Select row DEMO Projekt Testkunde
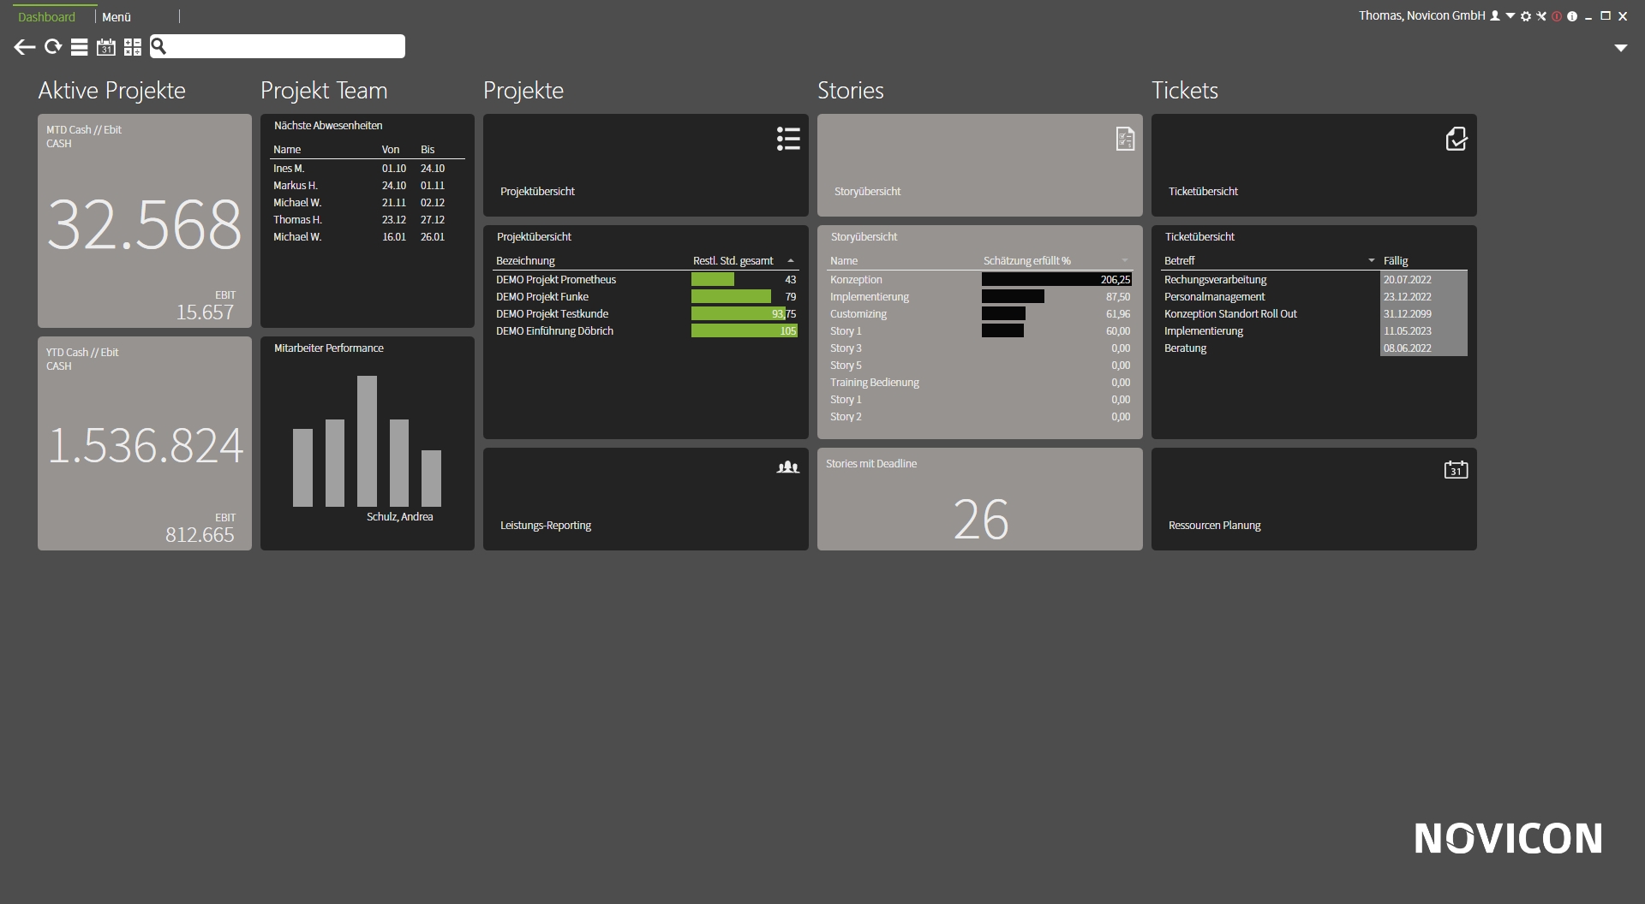 click(646, 314)
